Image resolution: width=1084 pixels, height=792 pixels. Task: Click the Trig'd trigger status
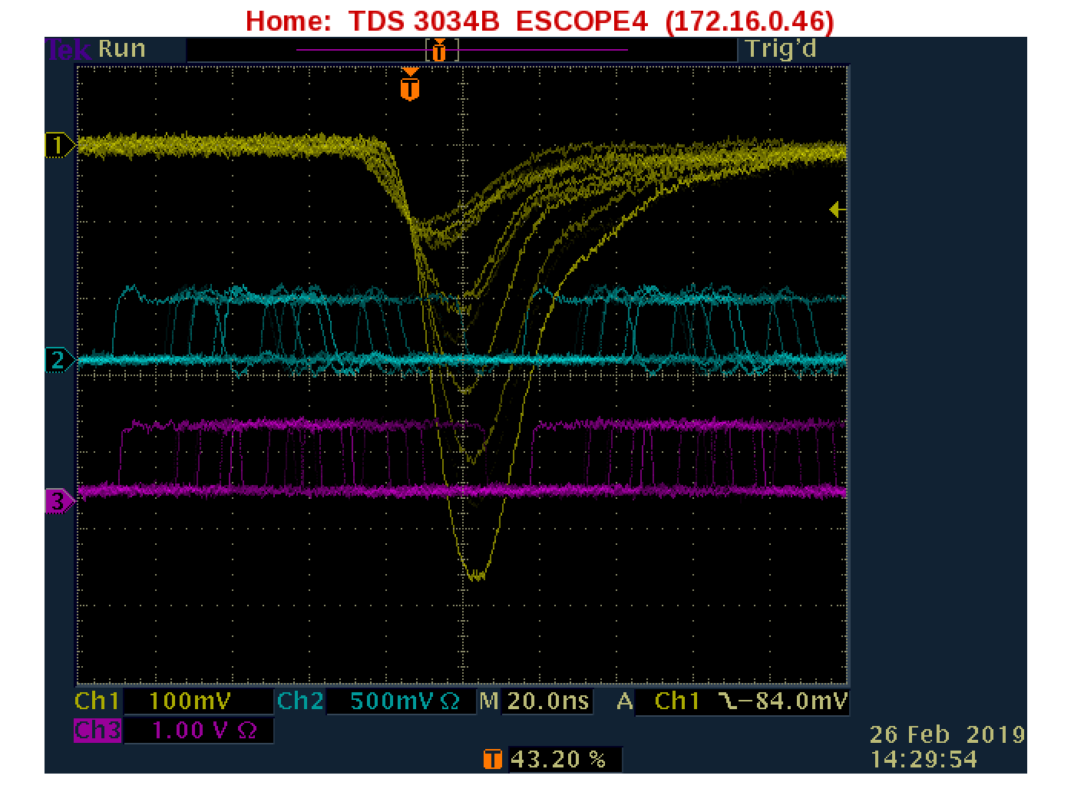point(781,49)
